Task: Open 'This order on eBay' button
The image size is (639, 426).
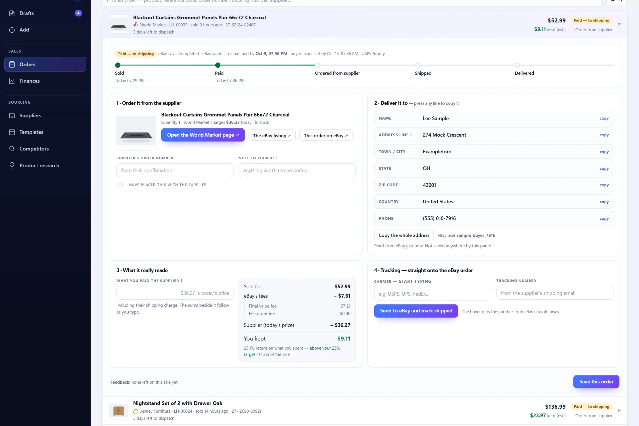Action: point(326,135)
